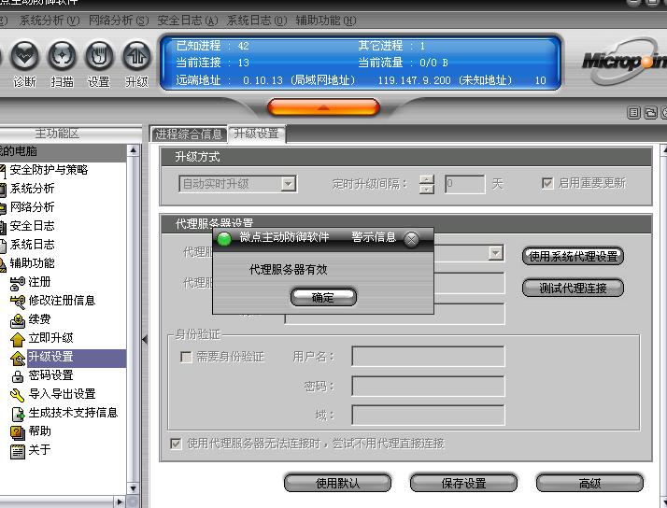Toggle the 启用重要更新 checkbox
This screenshot has width=667, height=508.
[x=547, y=183]
